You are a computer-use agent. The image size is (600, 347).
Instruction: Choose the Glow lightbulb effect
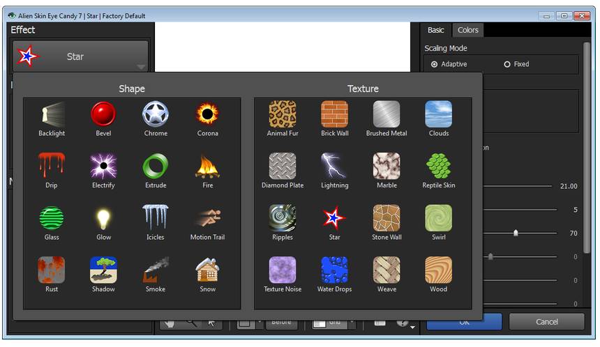pyautogui.click(x=103, y=223)
